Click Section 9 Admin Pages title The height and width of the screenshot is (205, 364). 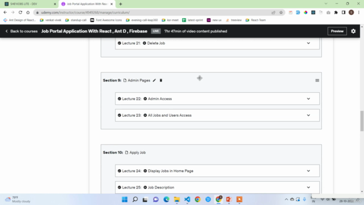[x=139, y=80]
